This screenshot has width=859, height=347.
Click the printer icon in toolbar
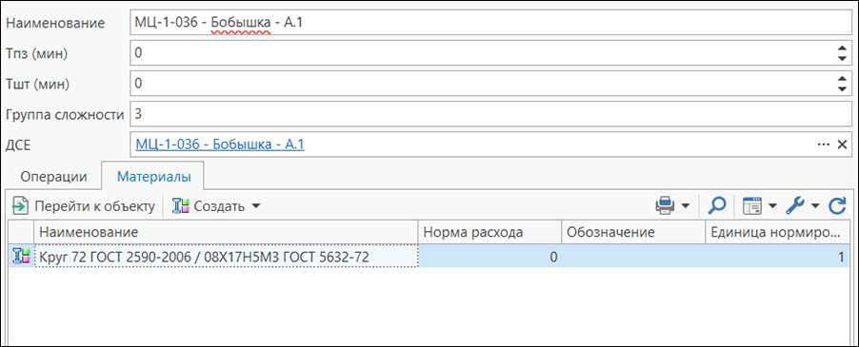click(665, 206)
